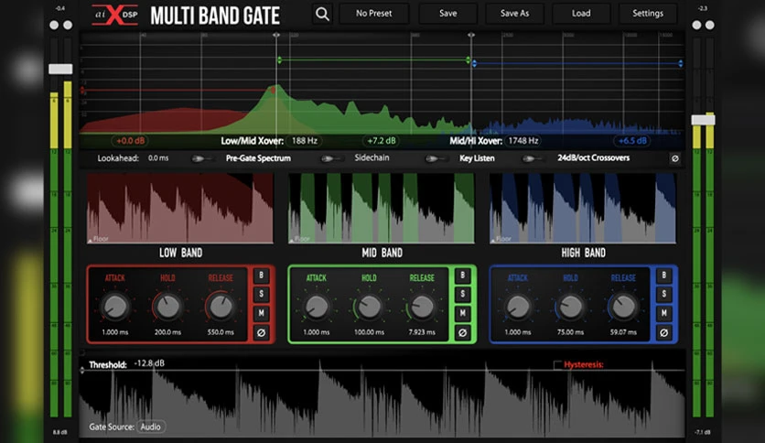The image size is (765, 443).
Task: Check the Hysteresis checkbox
Action: coord(557,365)
